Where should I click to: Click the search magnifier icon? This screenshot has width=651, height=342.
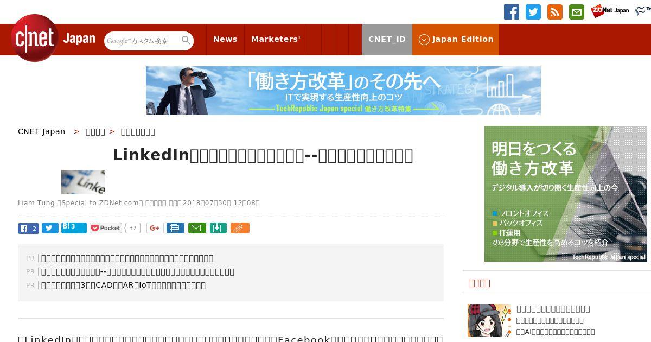point(186,40)
